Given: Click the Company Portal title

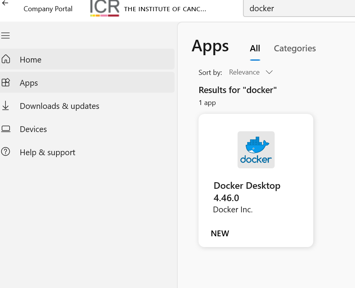Looking at the screenshot, I should 48,9.
